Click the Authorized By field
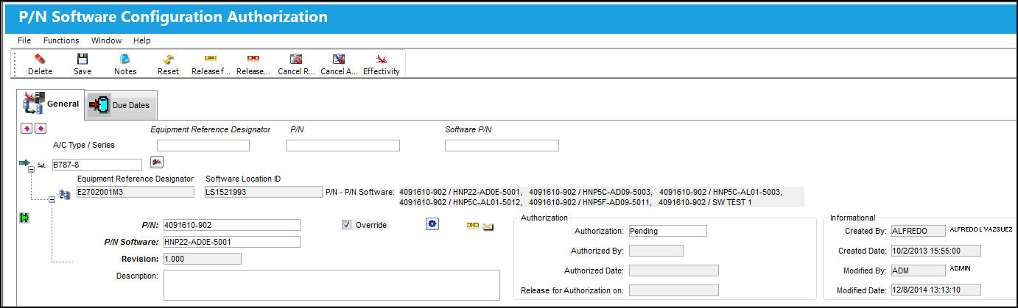Image resolution: width=1018 pixels, height=308 pixels. tap(656, 251)
